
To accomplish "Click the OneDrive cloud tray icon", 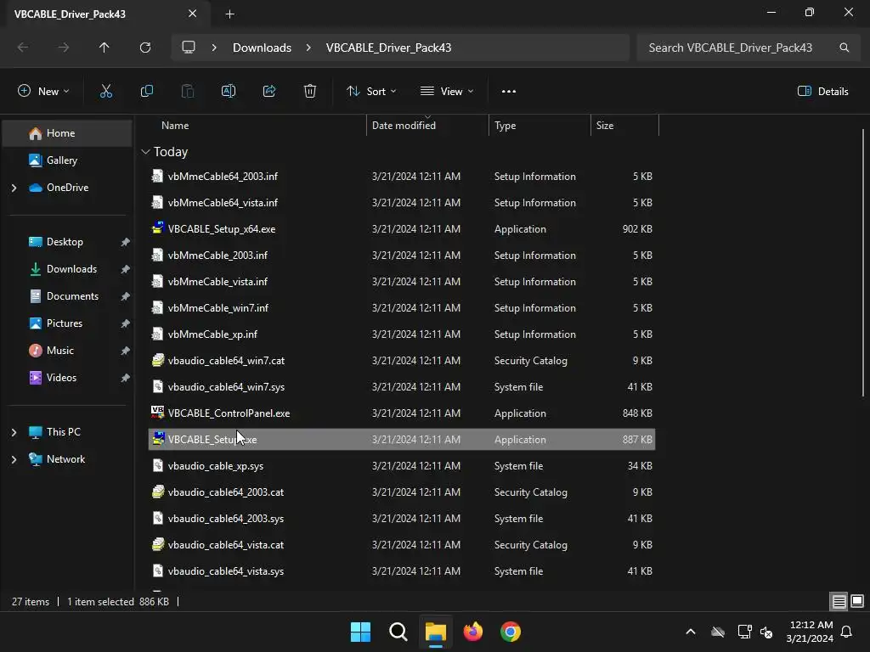I will click(x=718, y=632).
